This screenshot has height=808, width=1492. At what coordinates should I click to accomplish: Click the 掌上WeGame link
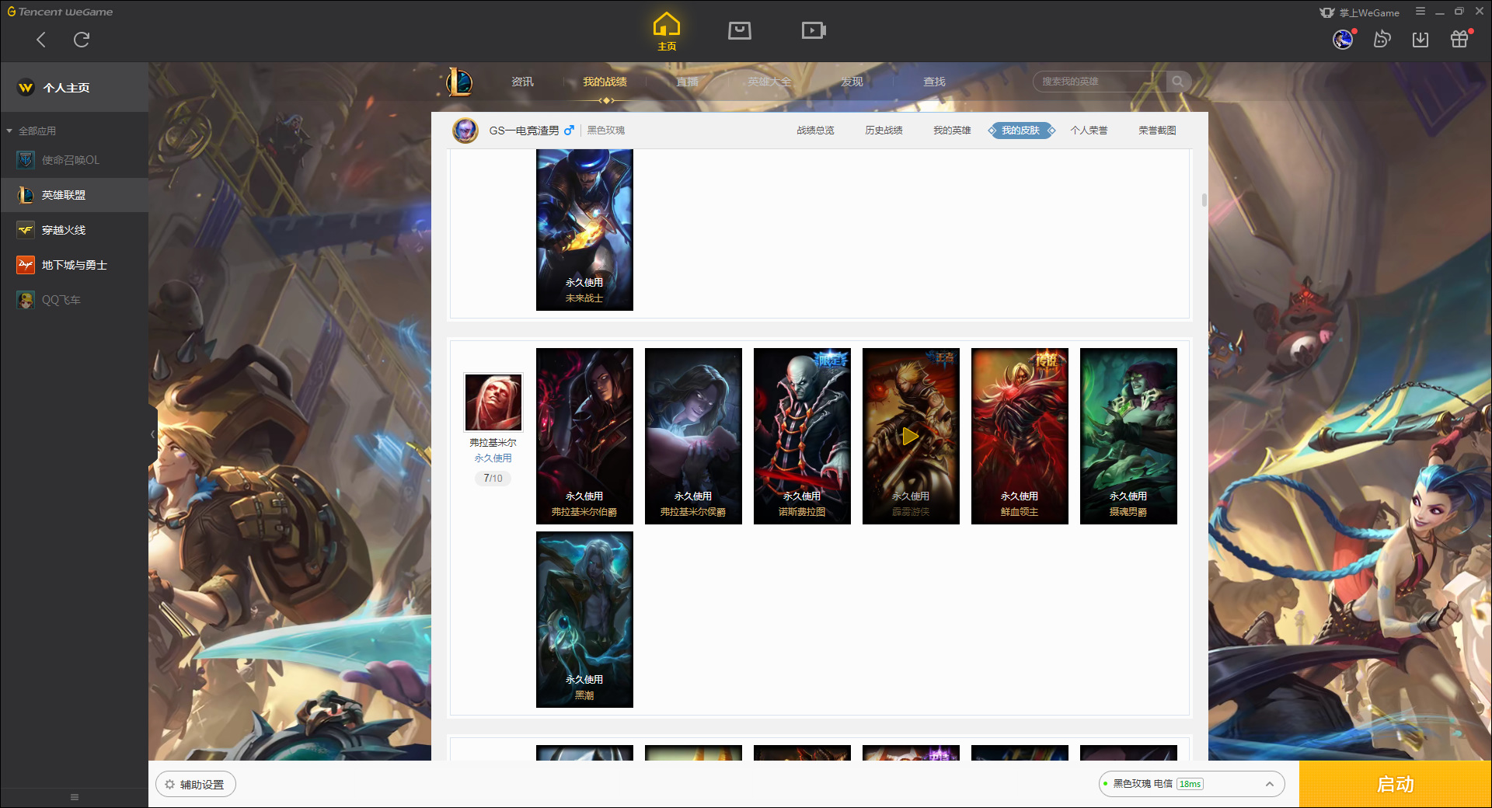pyautogui.click(x=1360, y=12)
